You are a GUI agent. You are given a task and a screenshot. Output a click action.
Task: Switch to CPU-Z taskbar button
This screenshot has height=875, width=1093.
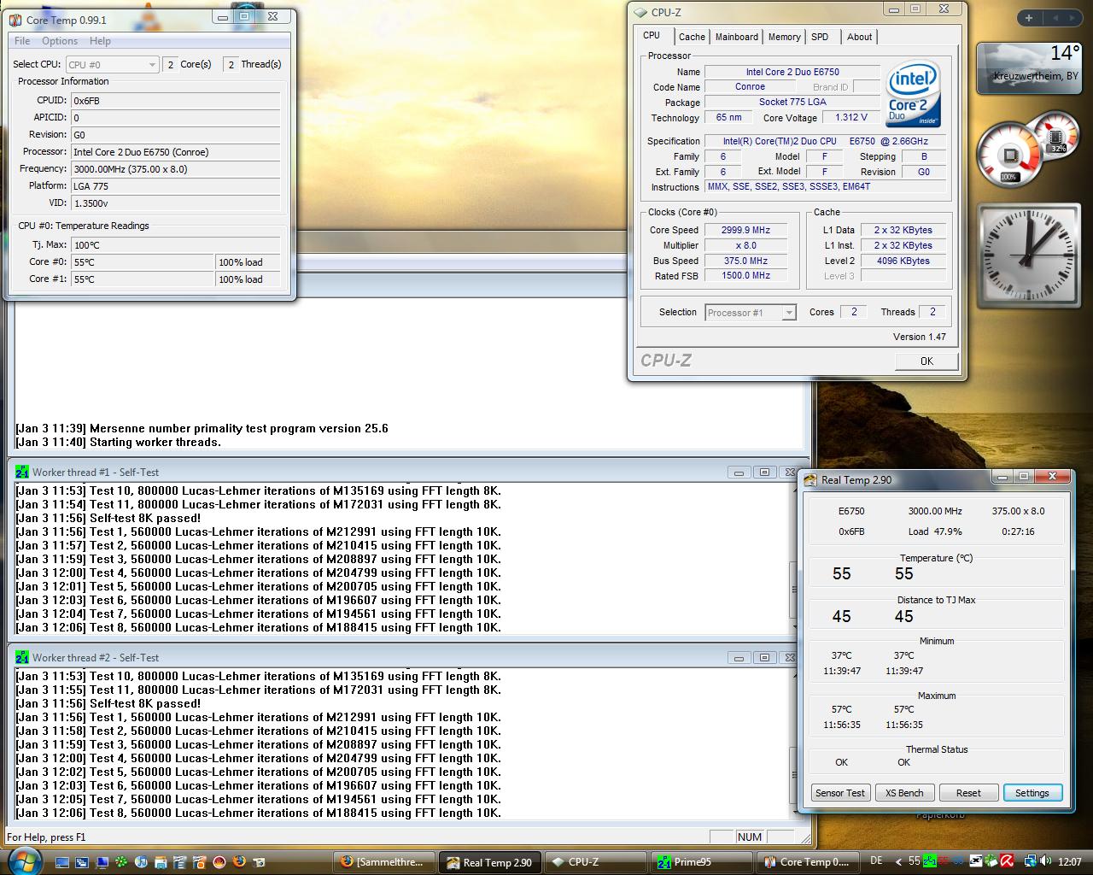click(x=595, y=862)
